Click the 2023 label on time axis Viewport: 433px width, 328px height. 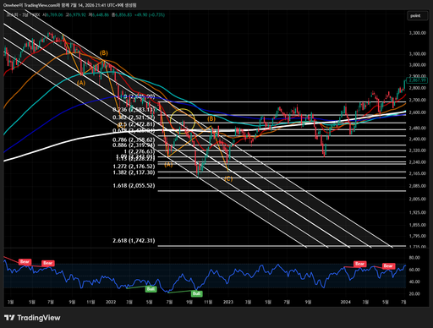pos(228,302)
